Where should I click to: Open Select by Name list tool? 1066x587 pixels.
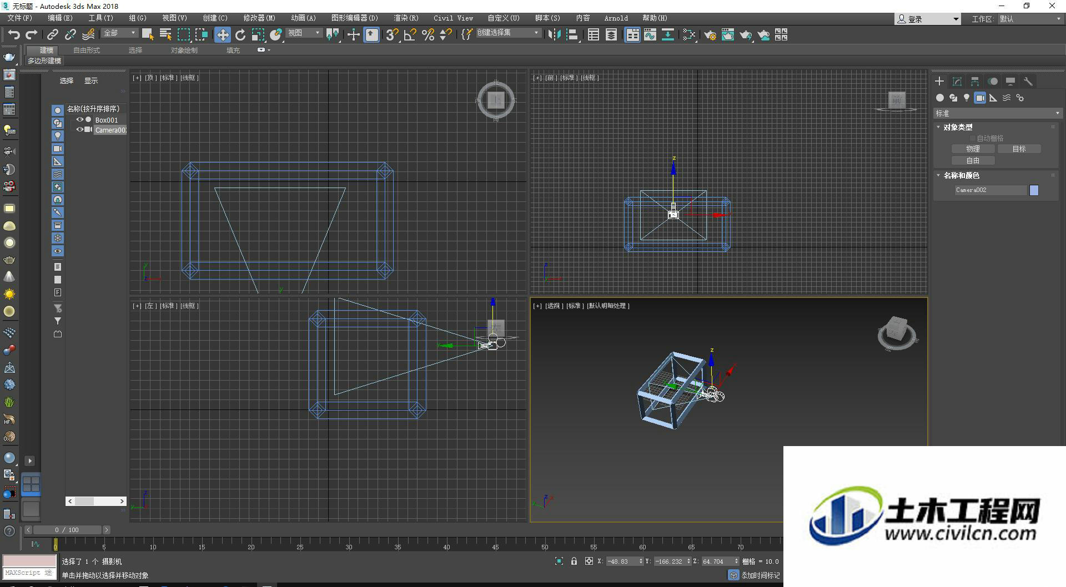click(x=165, y=34)
